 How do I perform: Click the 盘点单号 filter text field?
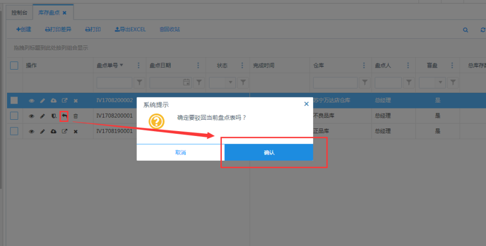pos(114,83)
